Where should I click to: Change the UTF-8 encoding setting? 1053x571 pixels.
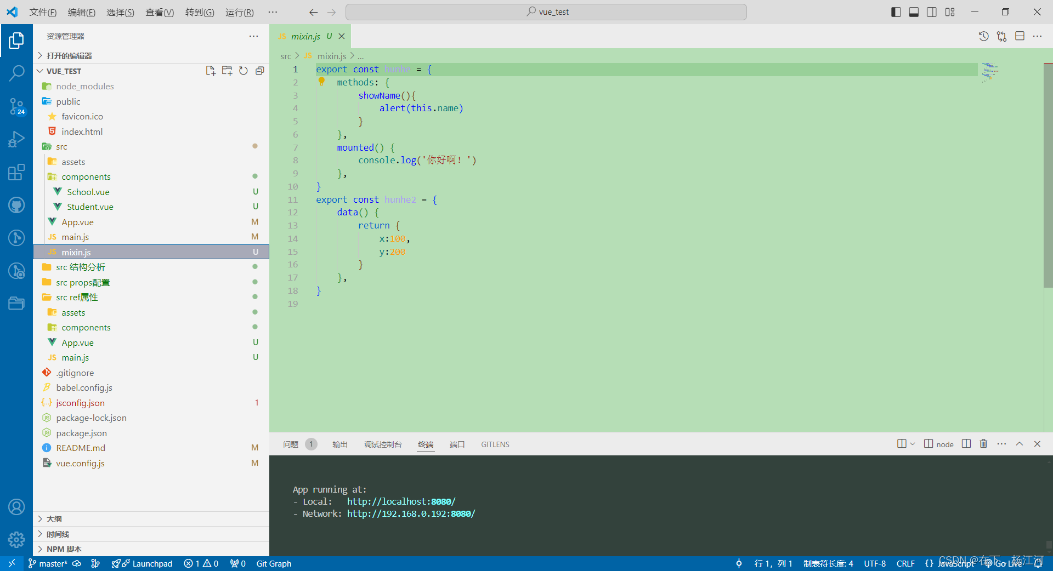[x=875, y=563]
